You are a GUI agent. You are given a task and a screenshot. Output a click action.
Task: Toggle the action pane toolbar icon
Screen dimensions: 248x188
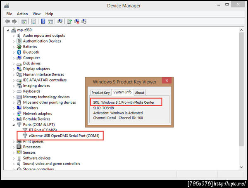click(50, 21)
